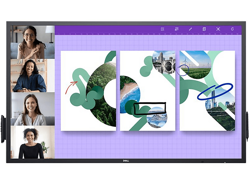Select the woman with glasses video tile
Screen dimensions: 249x186
[x=33, y=42]
